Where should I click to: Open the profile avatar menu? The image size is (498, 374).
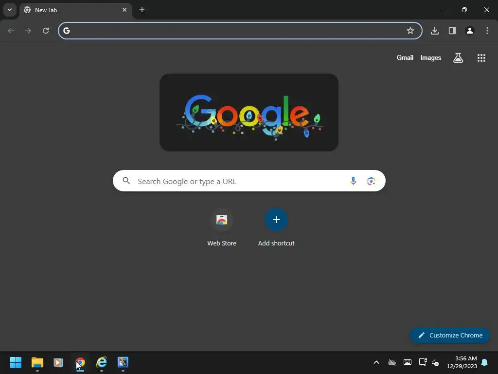(470, 31)
